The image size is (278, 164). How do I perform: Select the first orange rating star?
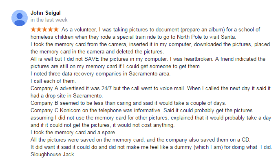click(x=33, y=29)
